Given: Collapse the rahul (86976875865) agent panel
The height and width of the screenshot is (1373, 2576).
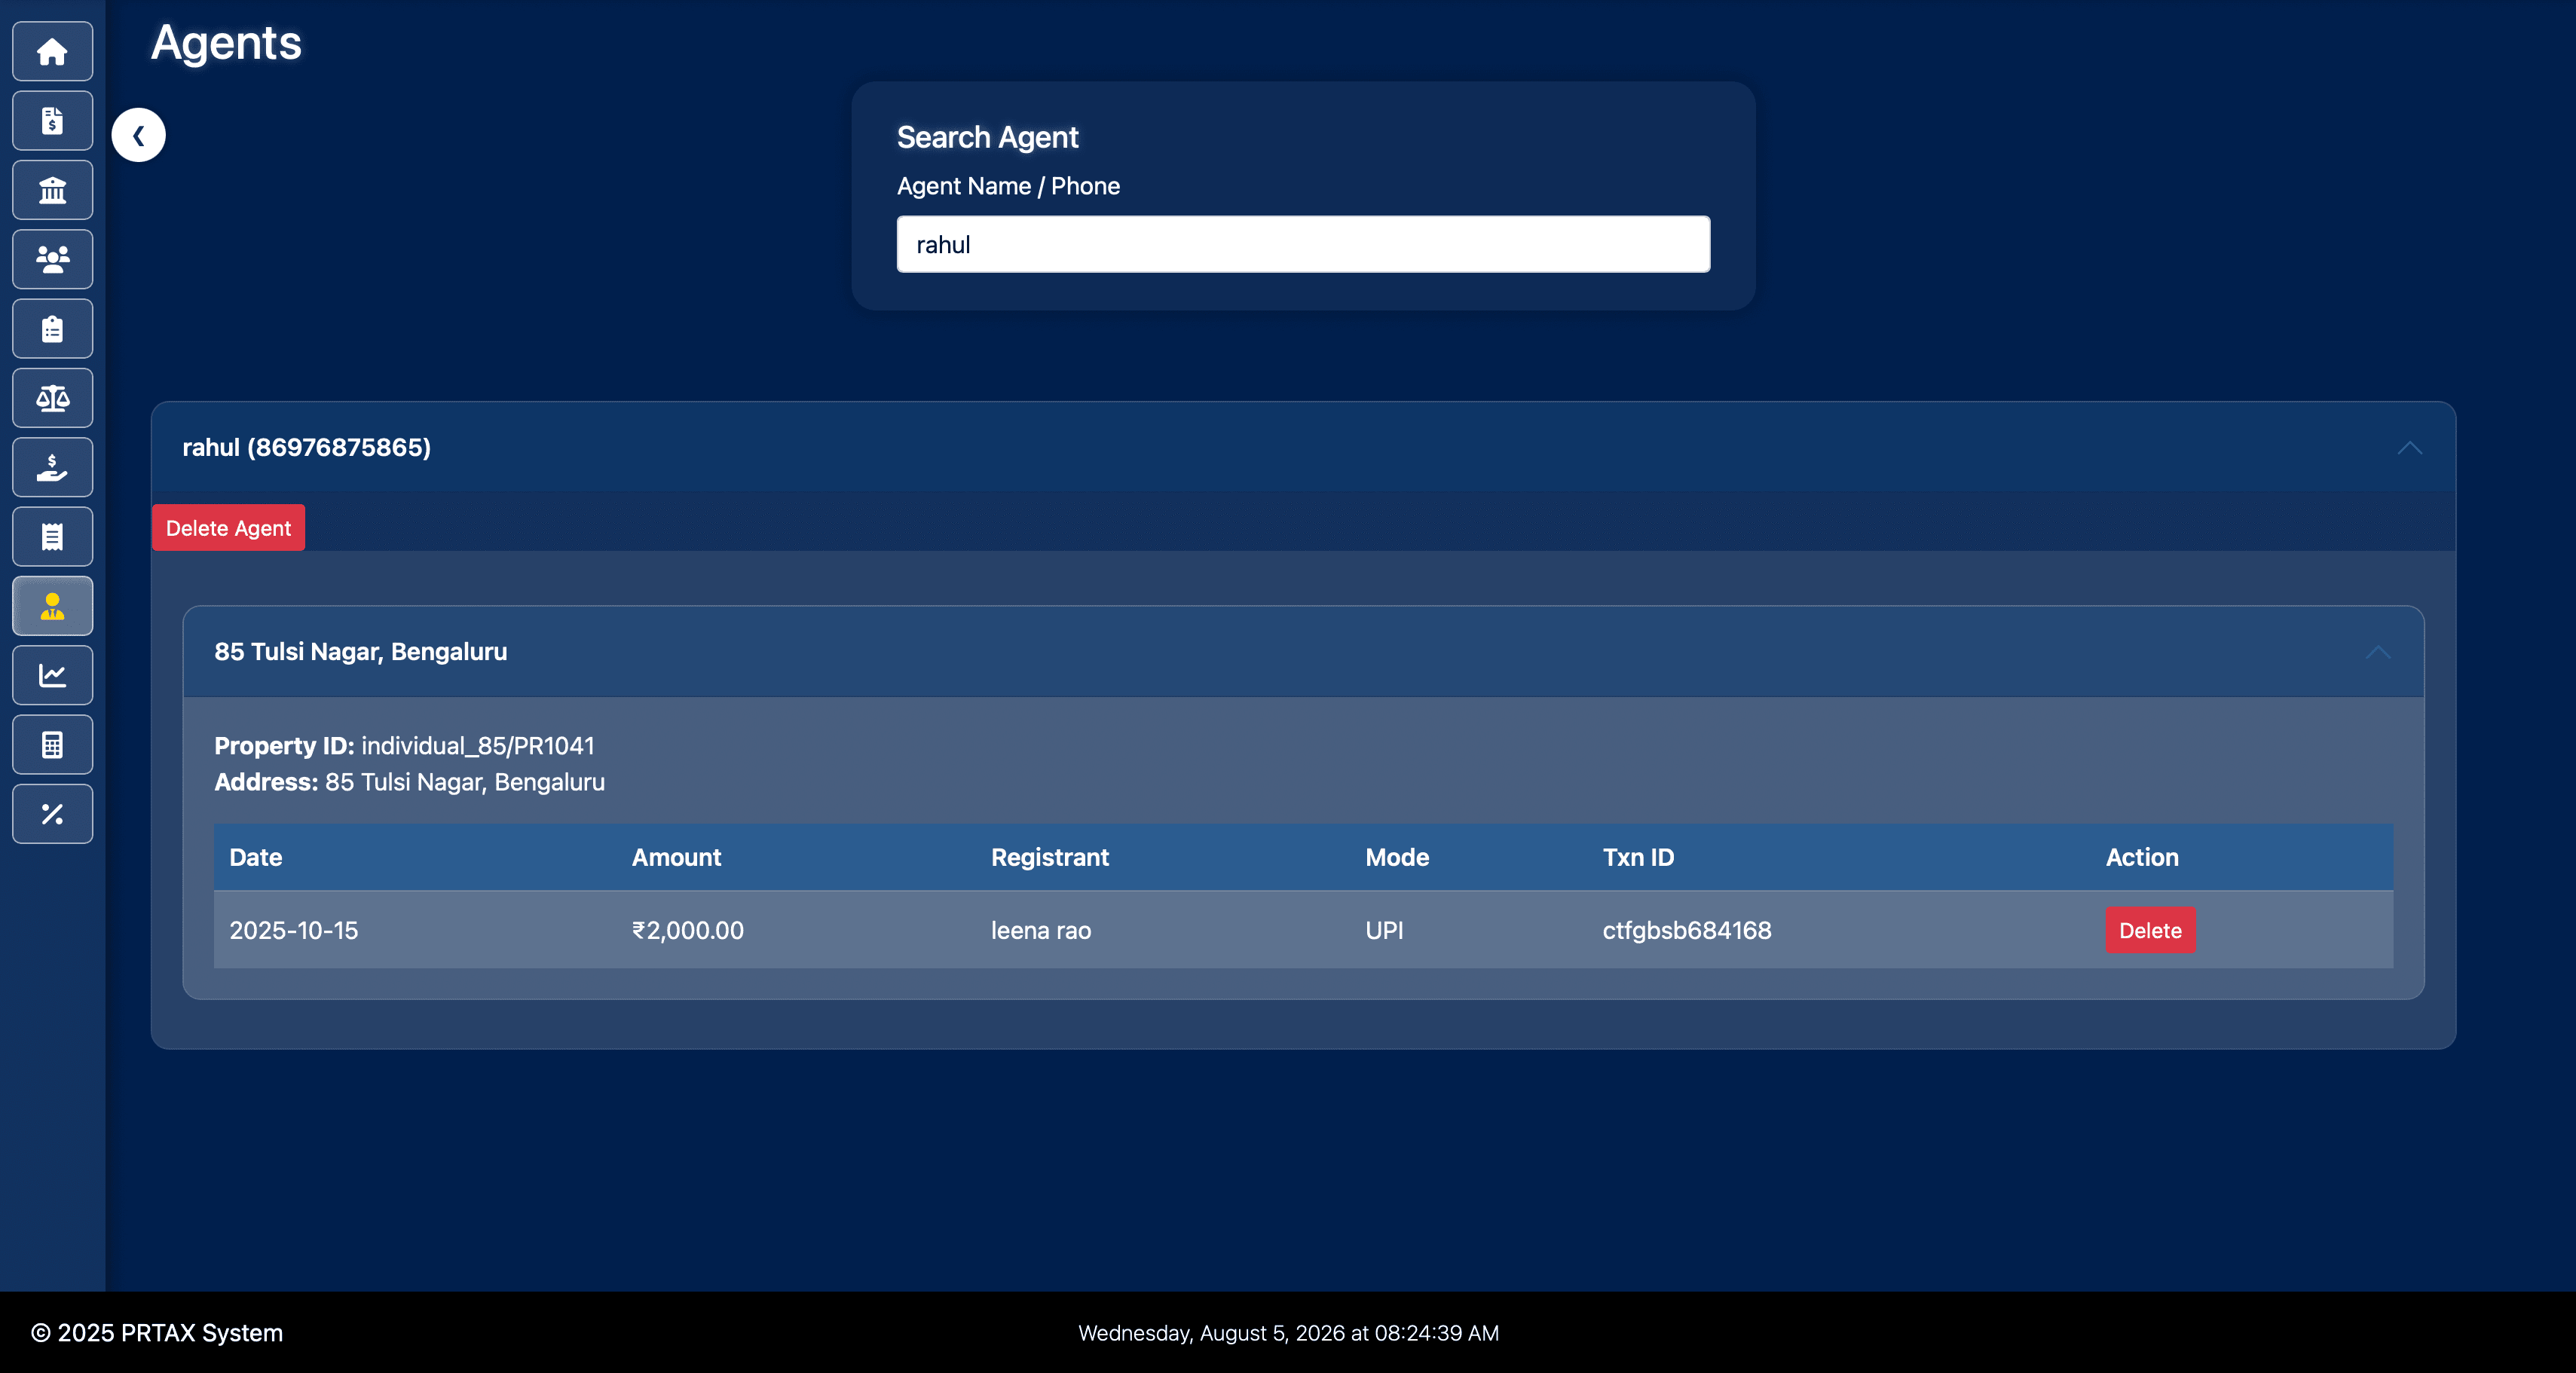Looking at the screenshot, I should coord(1303,447).
